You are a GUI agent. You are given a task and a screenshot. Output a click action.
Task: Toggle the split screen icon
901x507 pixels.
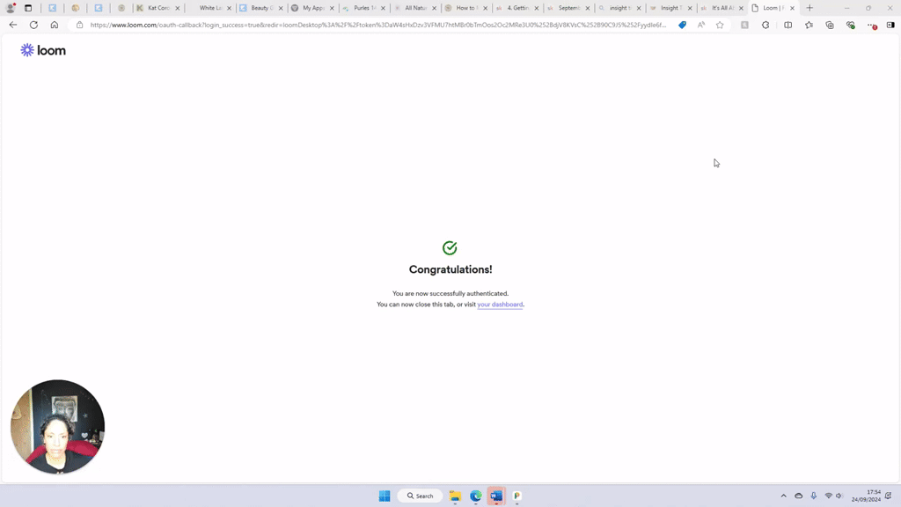point(787,25)
